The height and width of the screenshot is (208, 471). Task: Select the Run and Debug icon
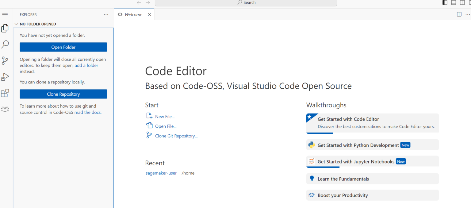[x=5, y=77]
